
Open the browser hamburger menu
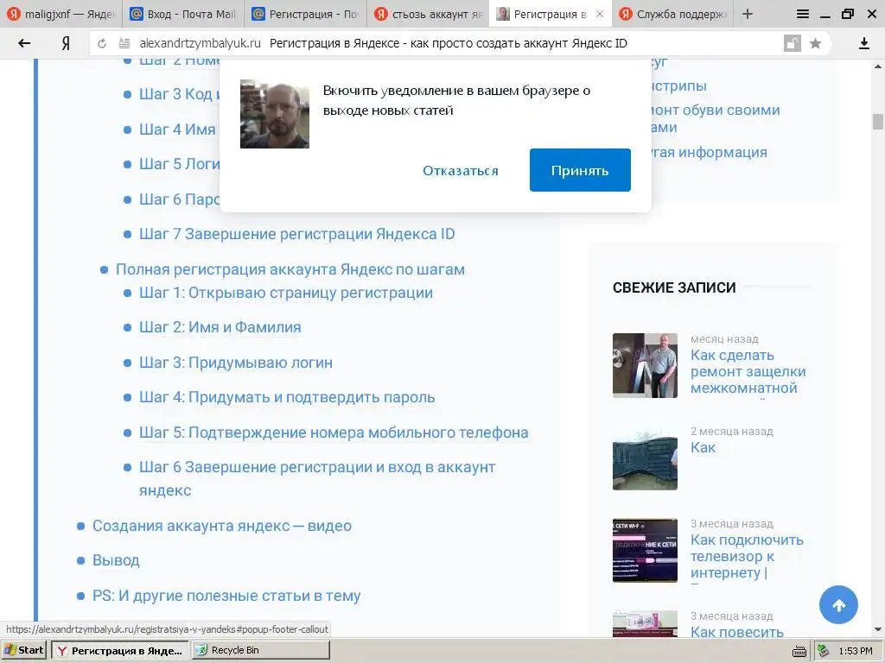click(x=803, y=14)
